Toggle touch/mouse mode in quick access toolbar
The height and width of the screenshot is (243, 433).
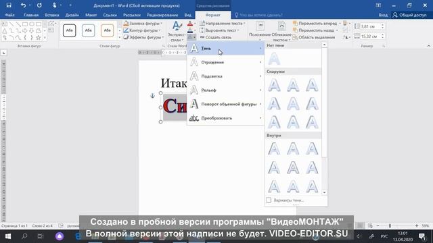pyautogui.click(x=54, y=5)
